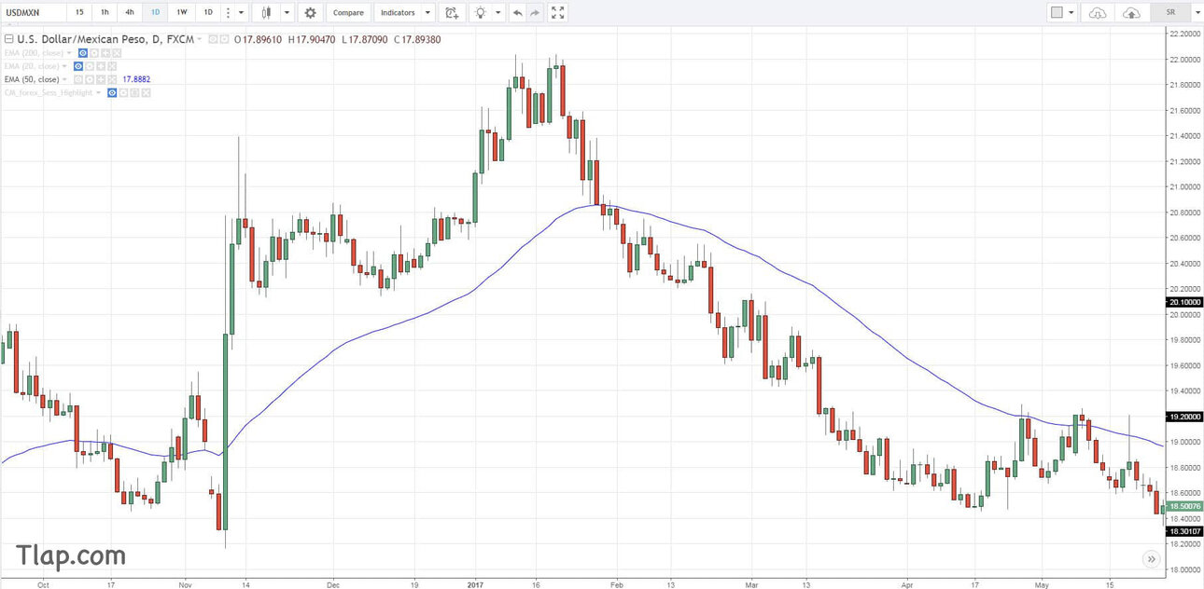1204x589 pixels.
Task: Expand the layout square dropdown arrow
Action: coord(1071,13)
